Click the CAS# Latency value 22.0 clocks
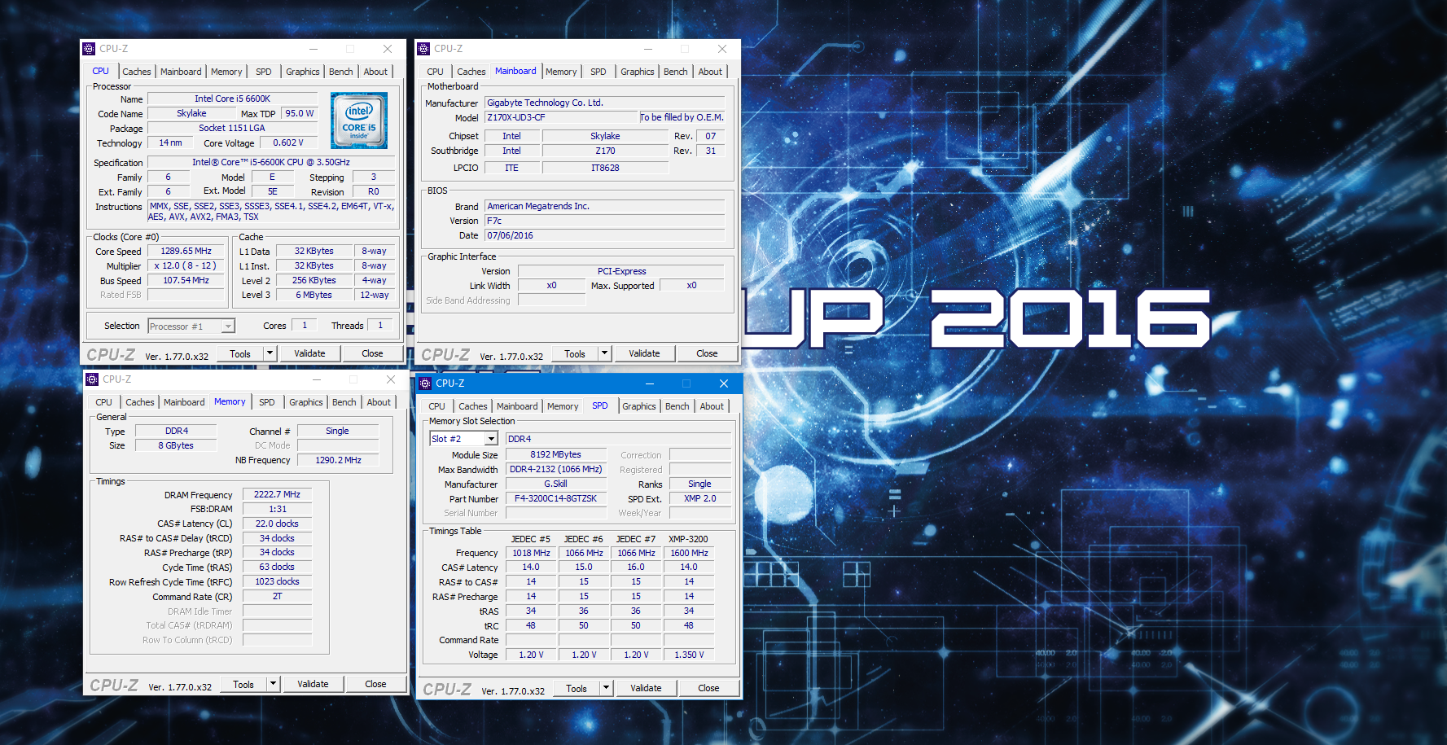1447x745 pixels. (x=277, y=524)
